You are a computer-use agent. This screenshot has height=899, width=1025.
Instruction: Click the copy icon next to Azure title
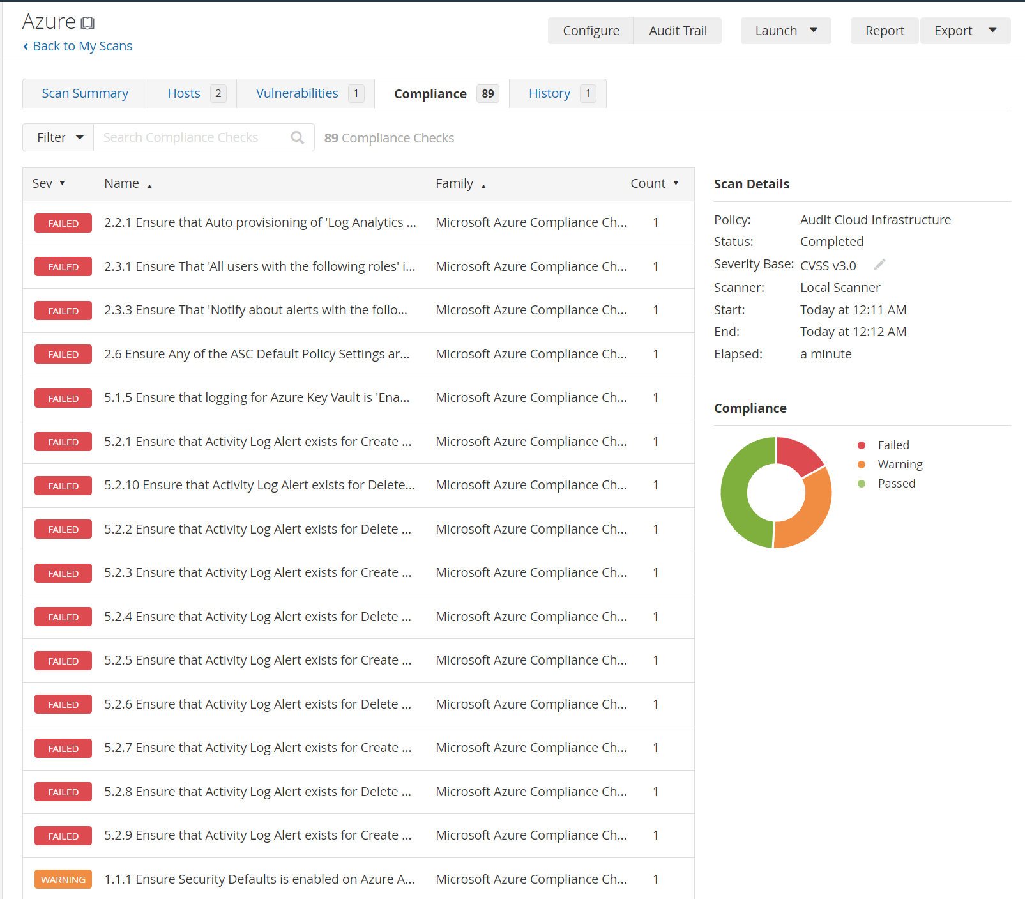pyautogui.click(x=88, y=22)
